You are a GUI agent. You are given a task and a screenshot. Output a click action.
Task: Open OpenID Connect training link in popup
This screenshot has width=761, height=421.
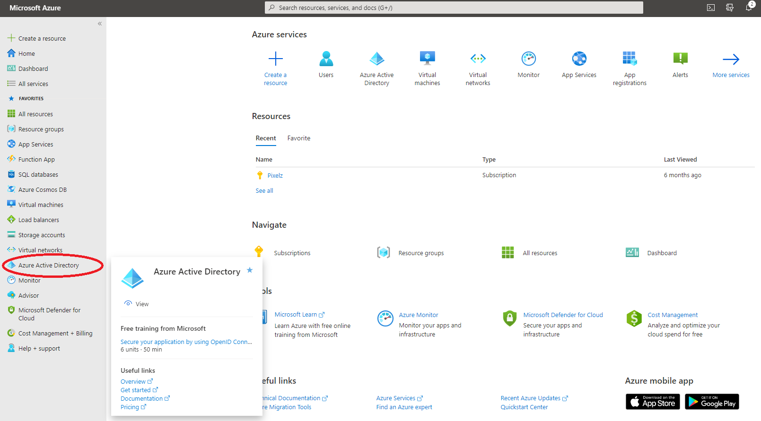[x=186, y=342]
